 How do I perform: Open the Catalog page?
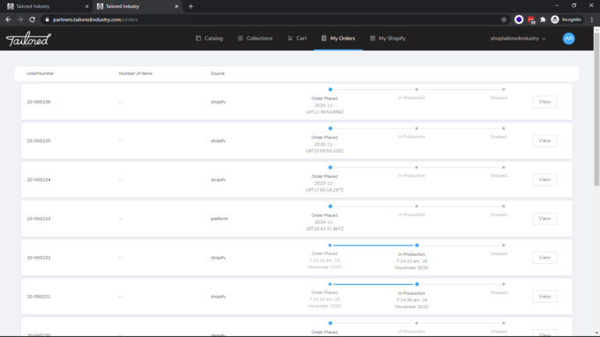click(x=209, y=37)
